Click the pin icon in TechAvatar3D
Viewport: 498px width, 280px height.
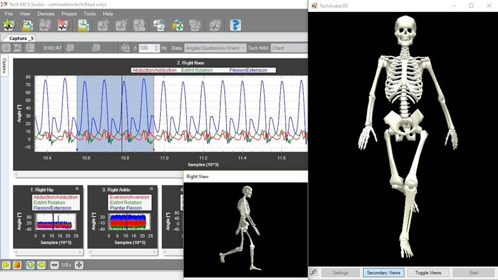point(314,273)
